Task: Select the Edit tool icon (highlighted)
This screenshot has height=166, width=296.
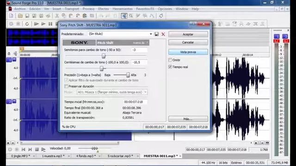Action: 124,16
